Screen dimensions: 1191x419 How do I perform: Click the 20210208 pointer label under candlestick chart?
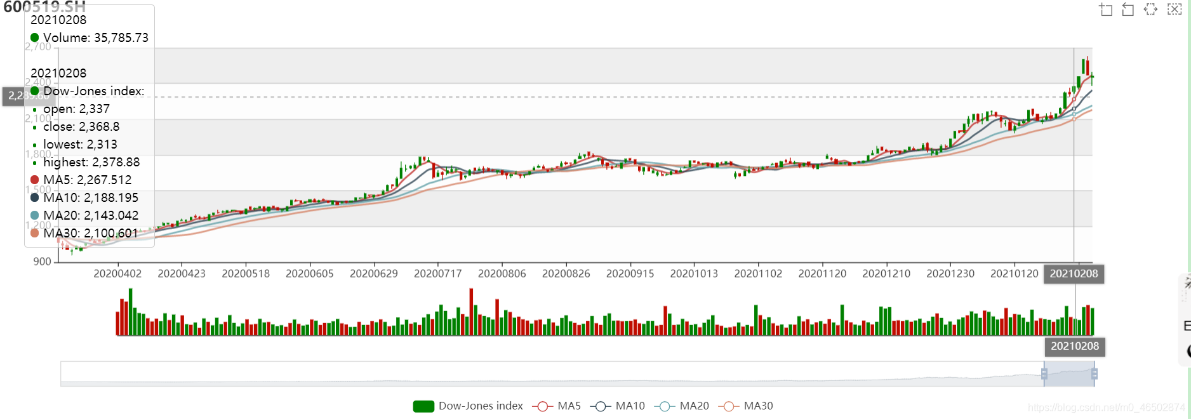(1074, 274)
